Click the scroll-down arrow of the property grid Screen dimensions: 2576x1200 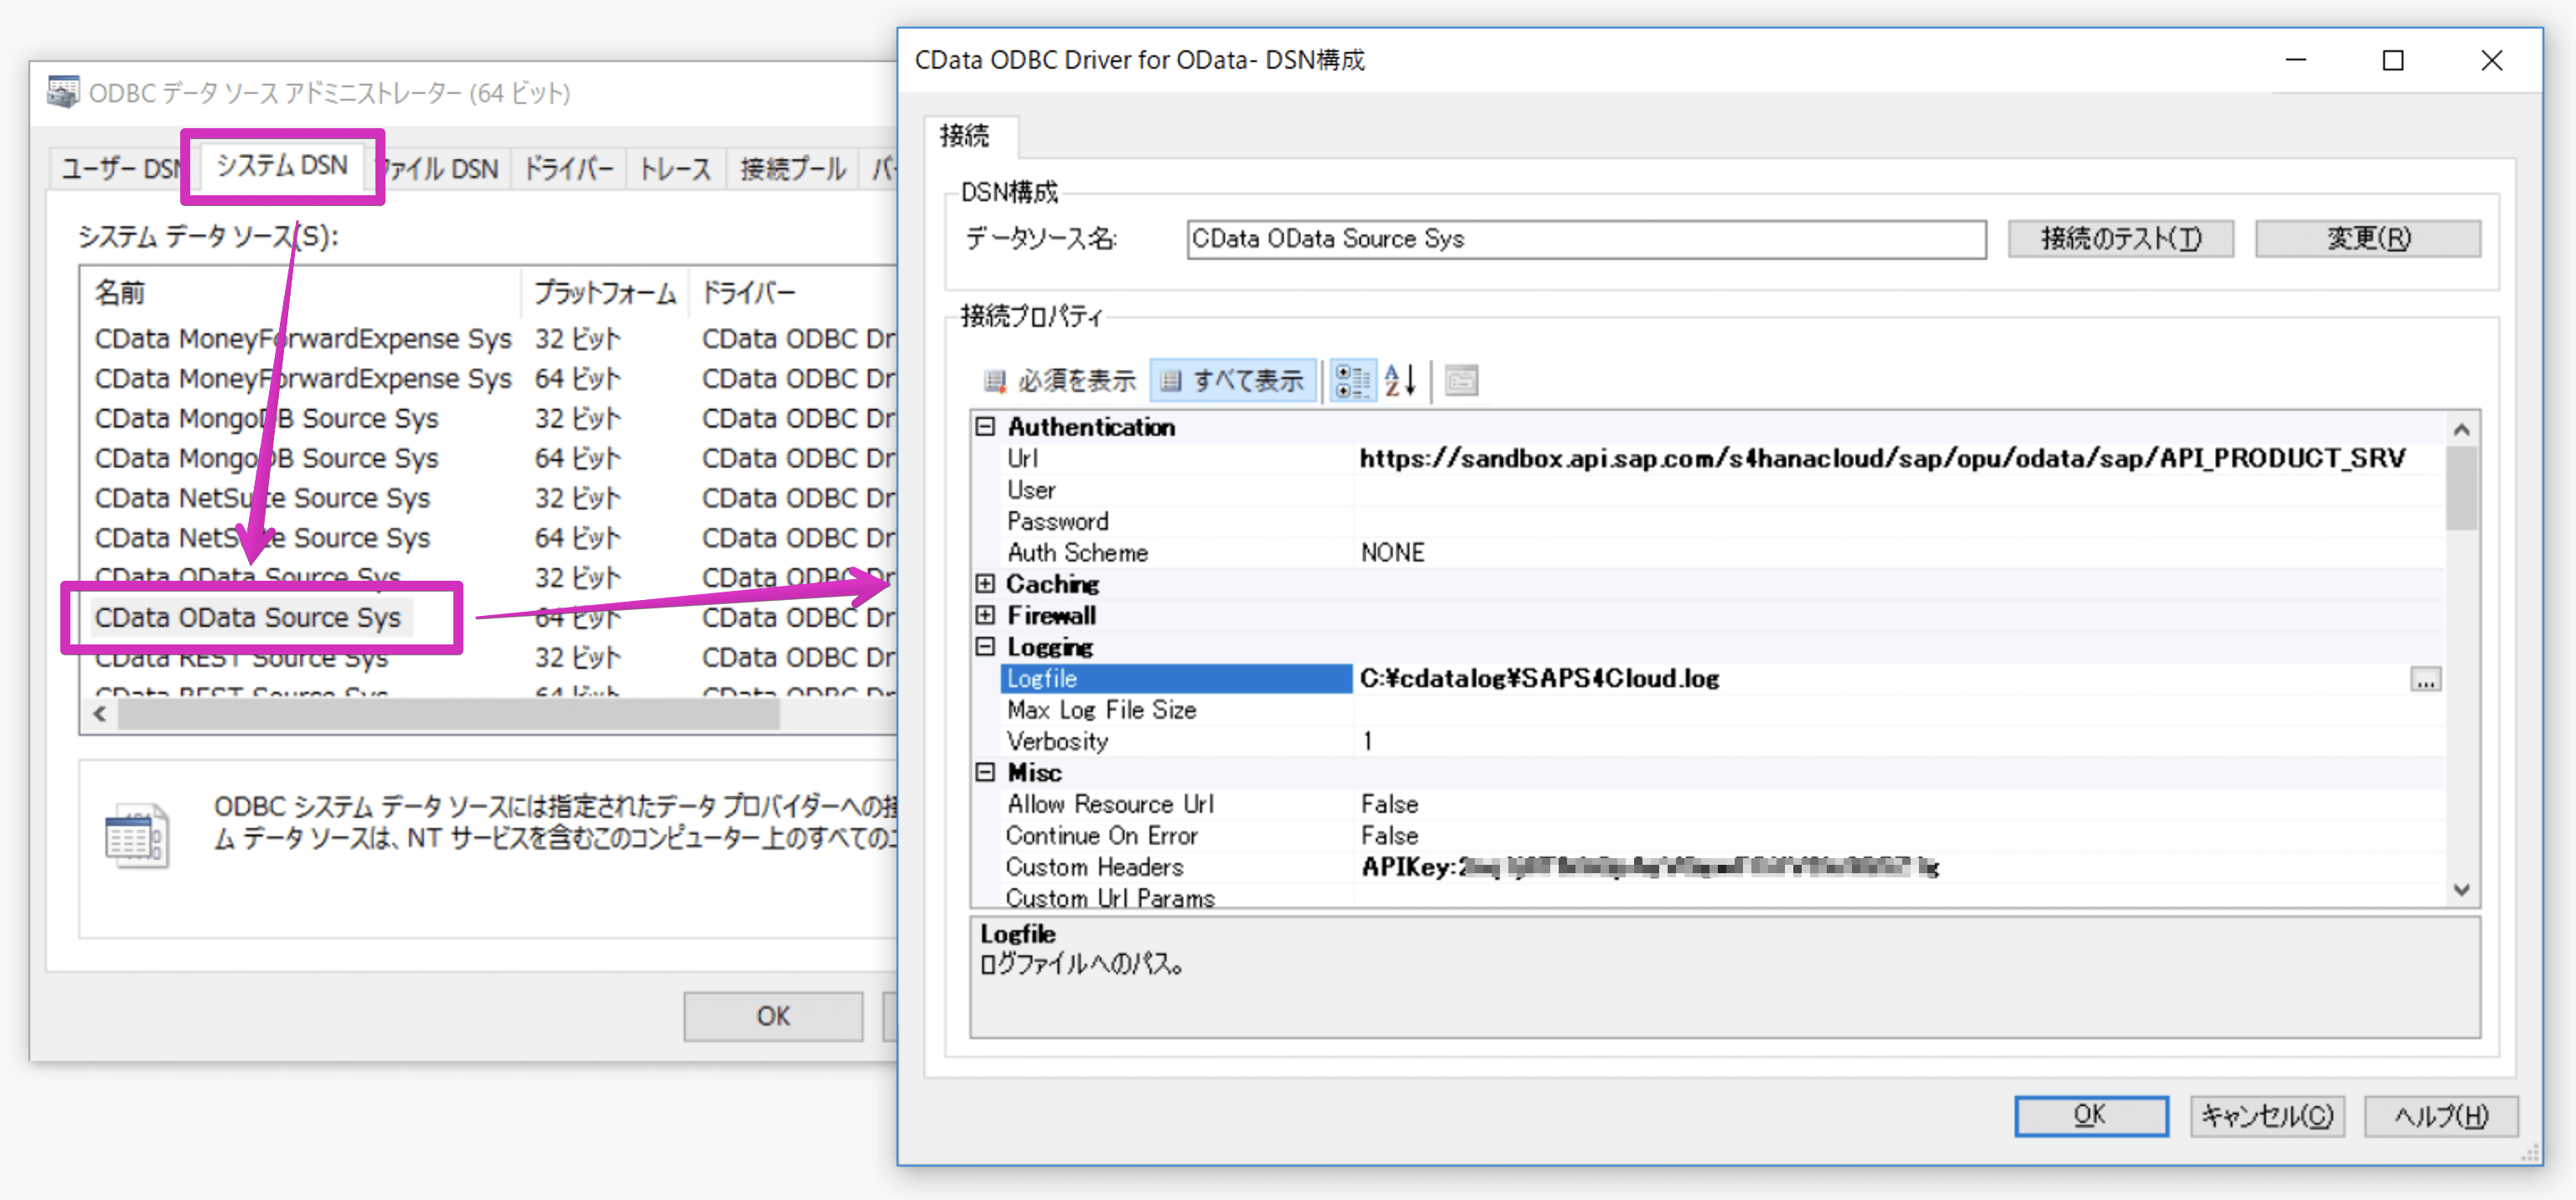2462,889
